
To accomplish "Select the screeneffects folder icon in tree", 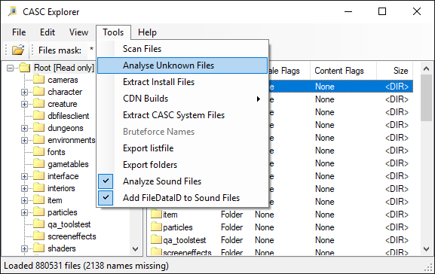I will pos(39,236).
